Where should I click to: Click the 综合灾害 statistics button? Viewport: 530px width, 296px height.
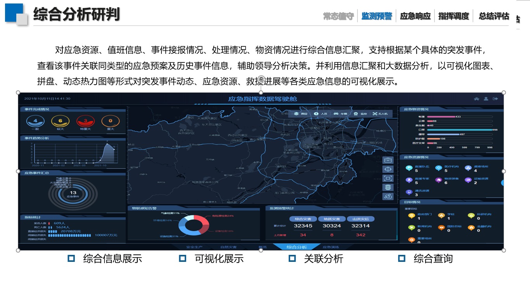coord(303,219)
